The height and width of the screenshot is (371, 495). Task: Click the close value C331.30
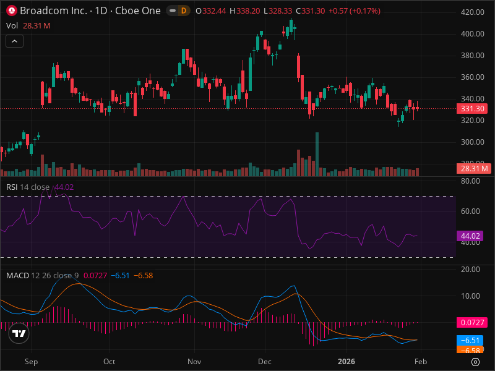click(311, 11)
